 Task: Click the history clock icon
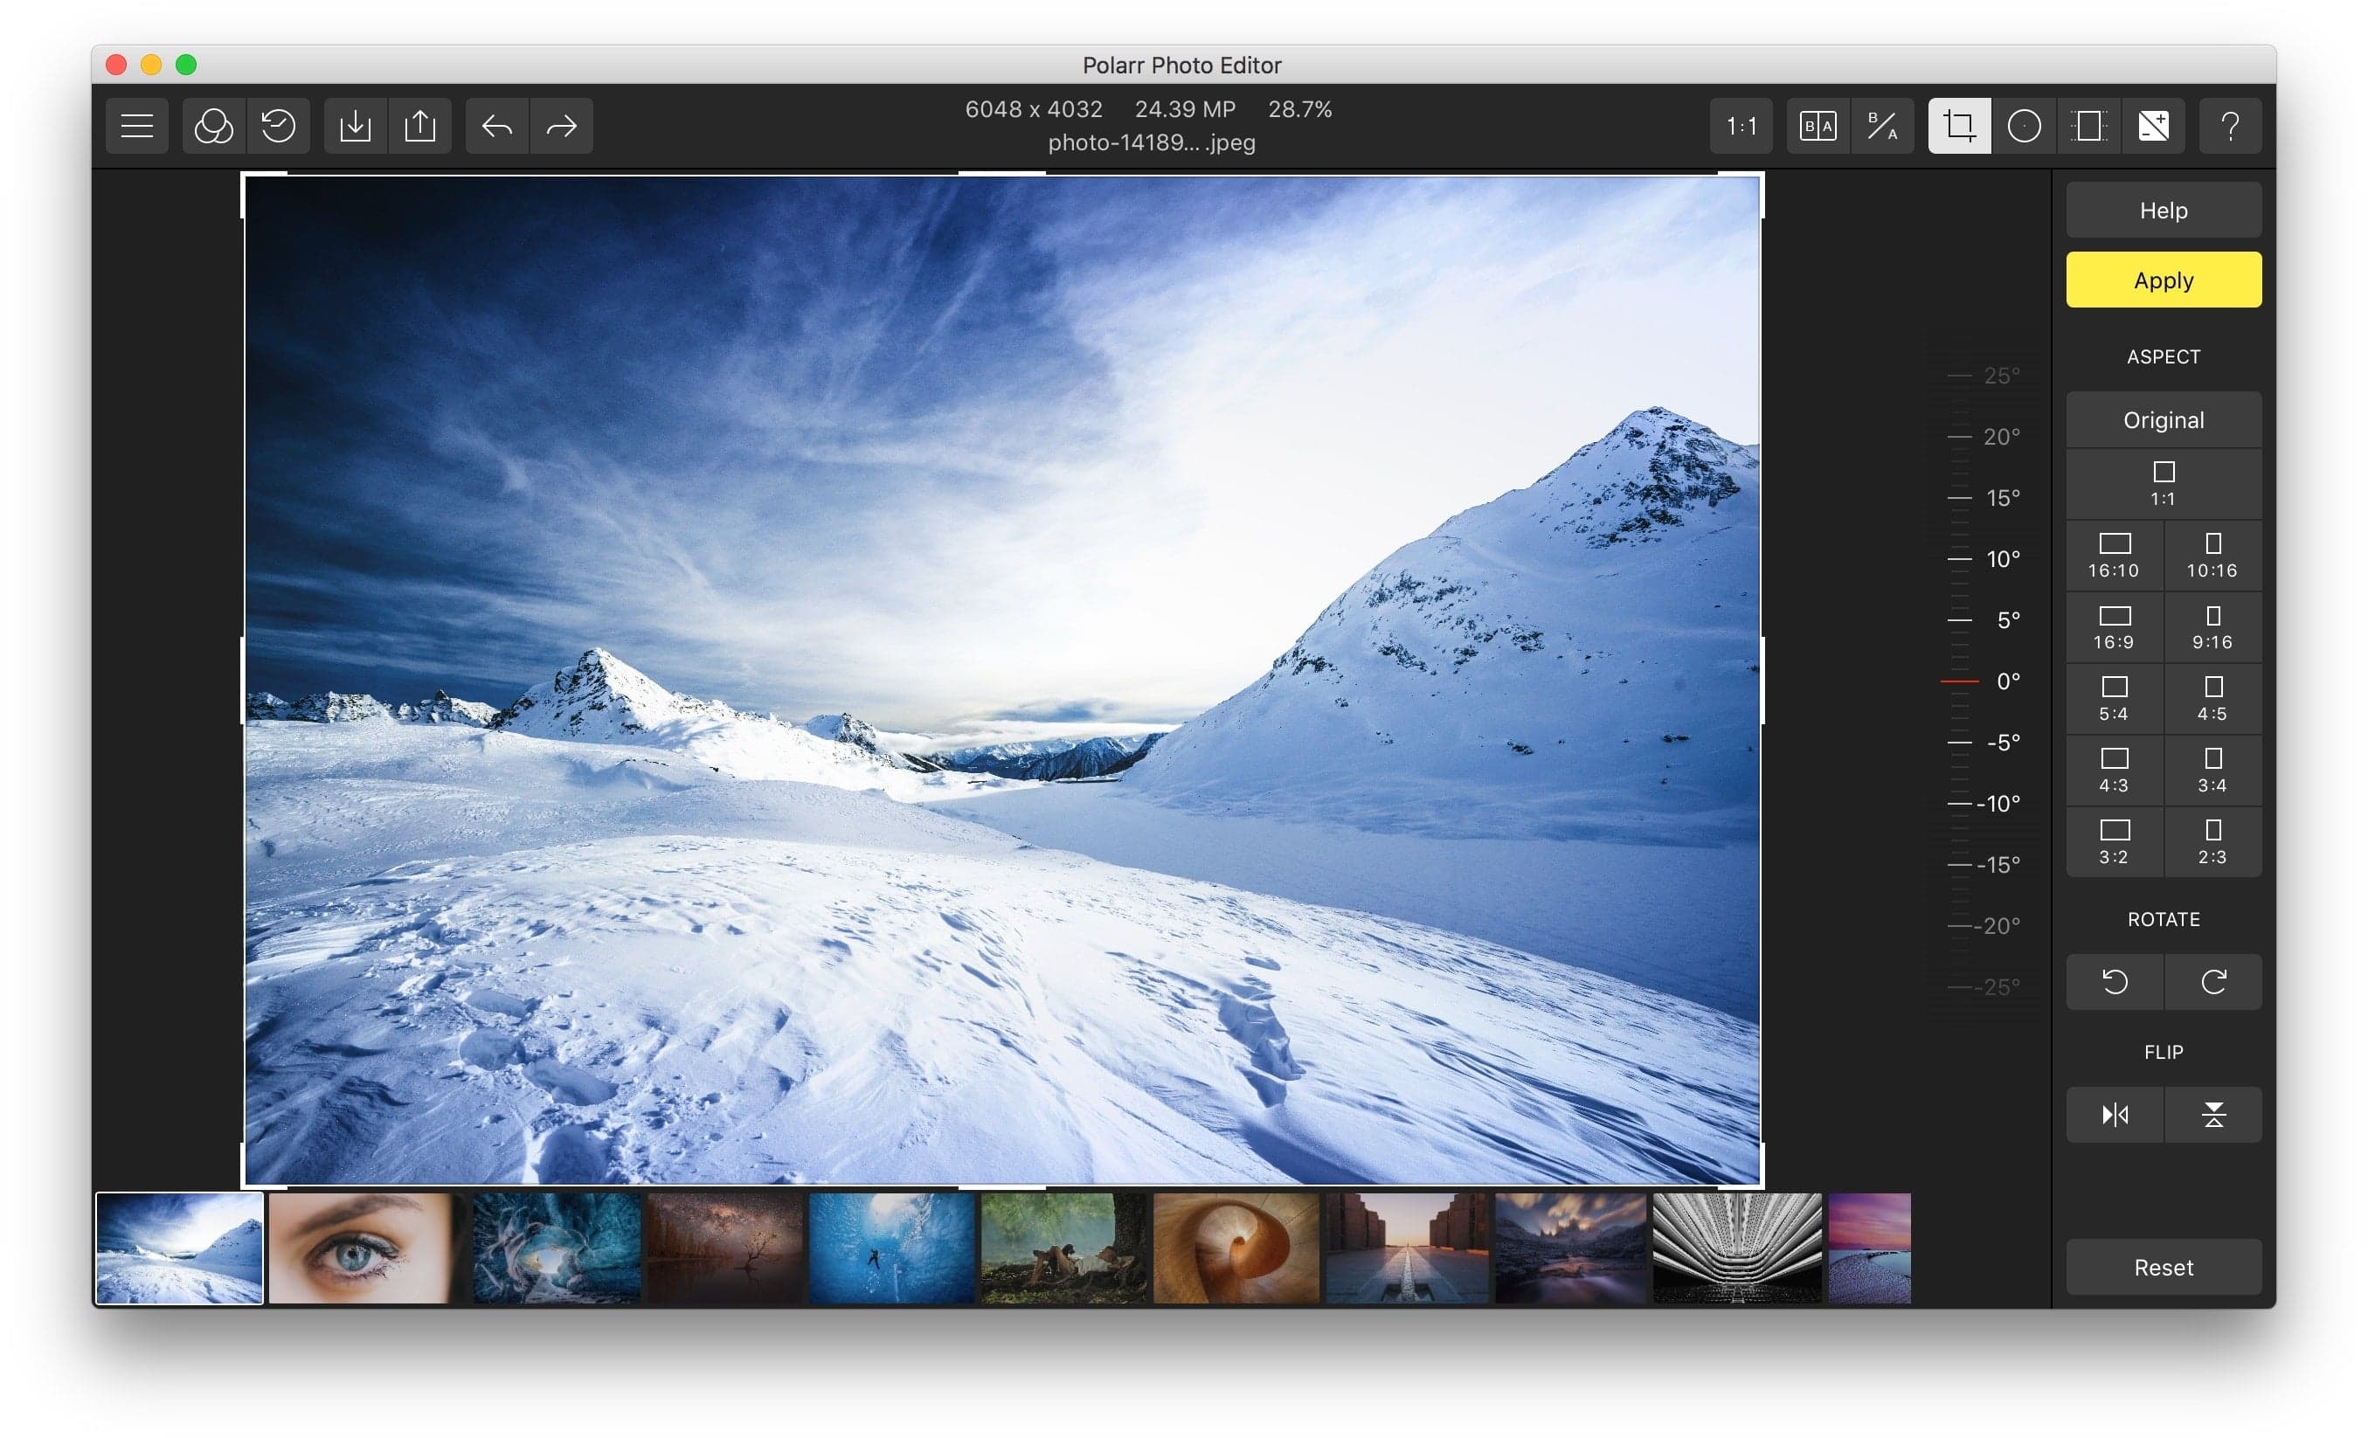click(279, 126)
